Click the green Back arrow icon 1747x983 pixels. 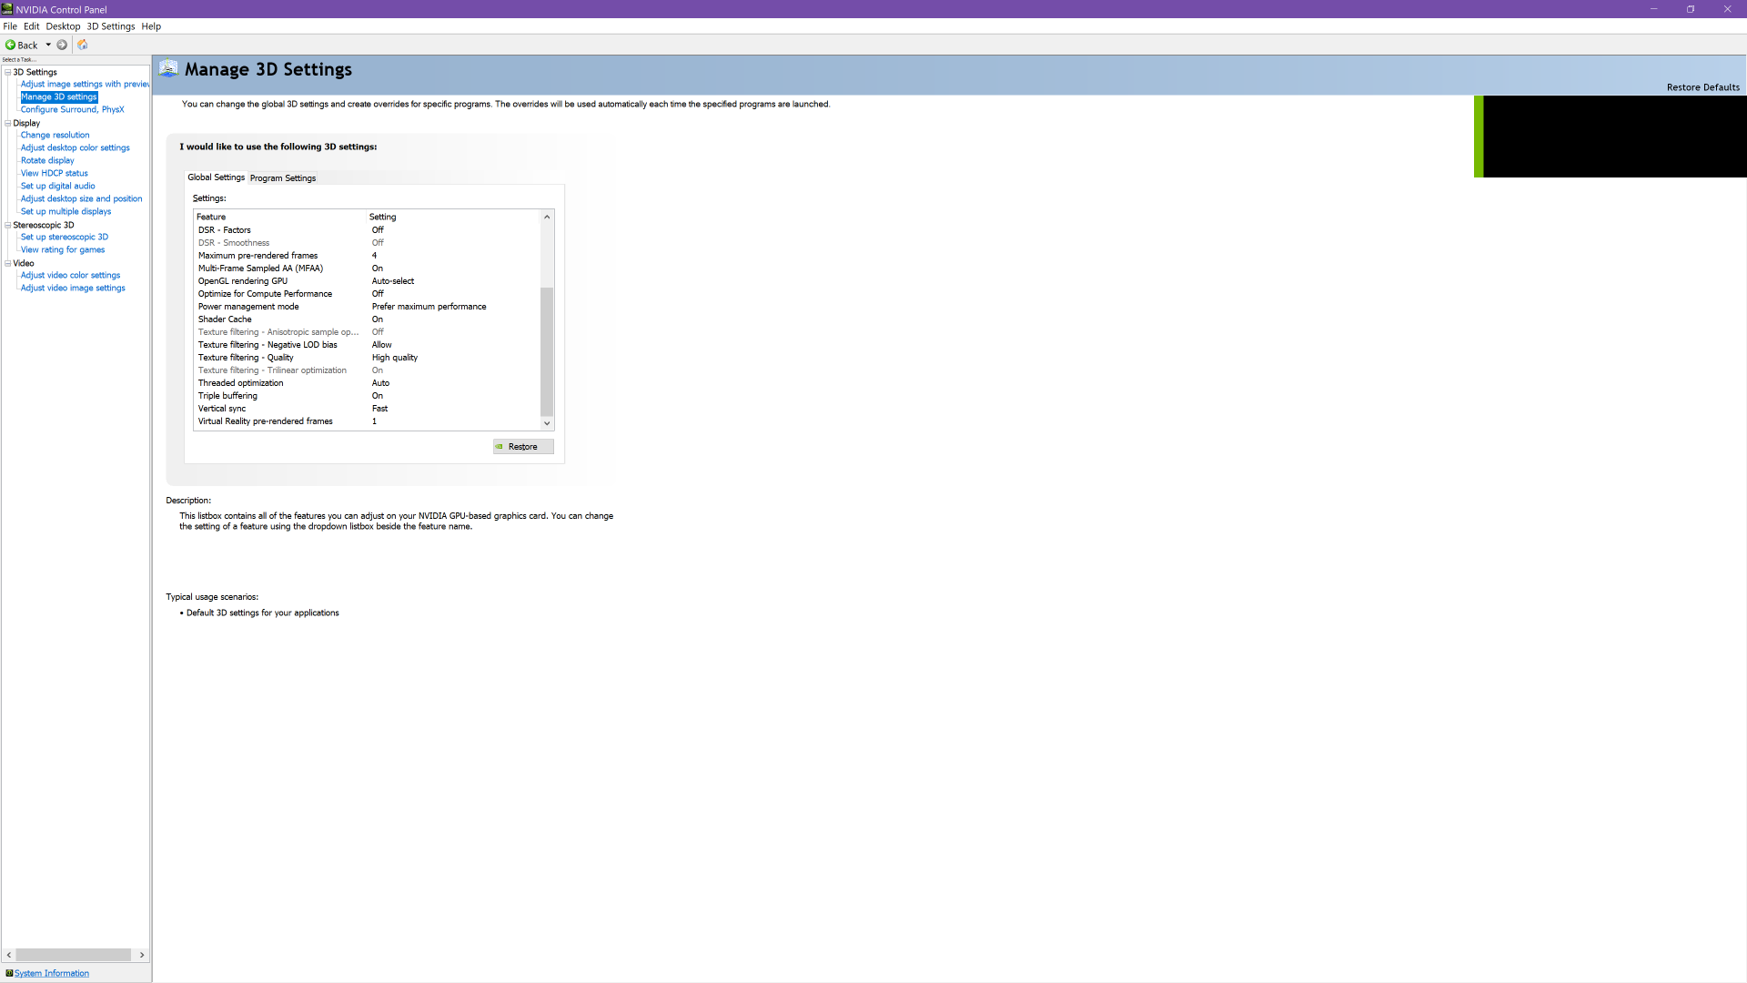tap(10, 45)
